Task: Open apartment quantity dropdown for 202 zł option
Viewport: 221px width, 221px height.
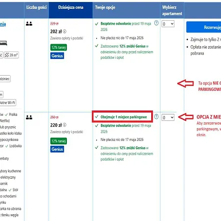Action: (168, 24)
